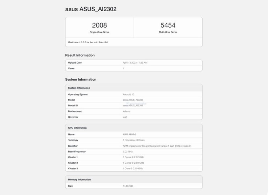The height and width of the screenshot is (195, 268).
Task: Click the 'Model ID' row label
Action: tap(73, 105)
